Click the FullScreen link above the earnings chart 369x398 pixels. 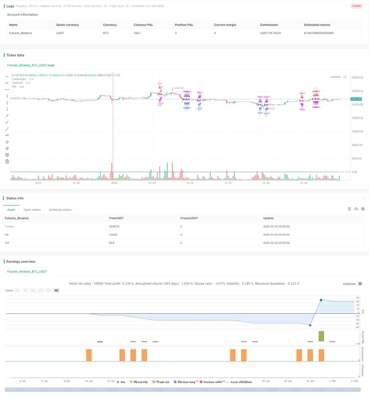point(349,284)
